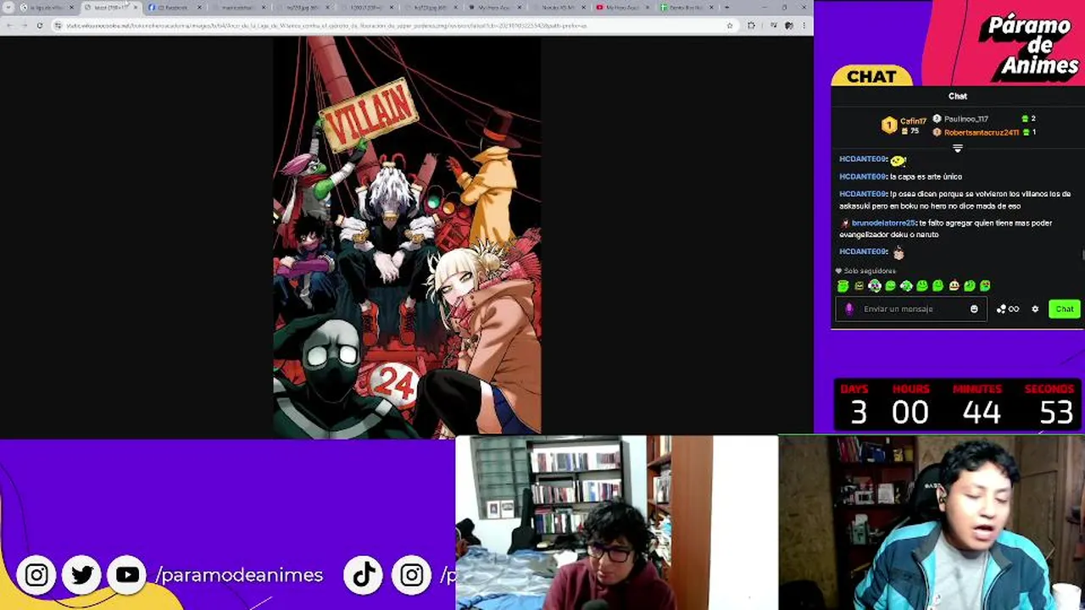This screenshot has height=610, width=1085.
Task: Close the Facebook tab
Action: click(x=200, y=8)
